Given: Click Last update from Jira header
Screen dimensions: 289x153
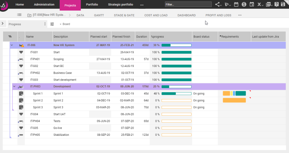Looking at the screenshot, I should pyautogui.click(x=268, y=37).
